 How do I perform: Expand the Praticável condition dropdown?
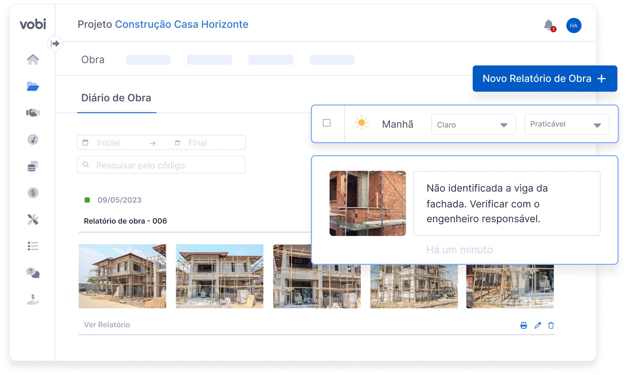[566, 124]
